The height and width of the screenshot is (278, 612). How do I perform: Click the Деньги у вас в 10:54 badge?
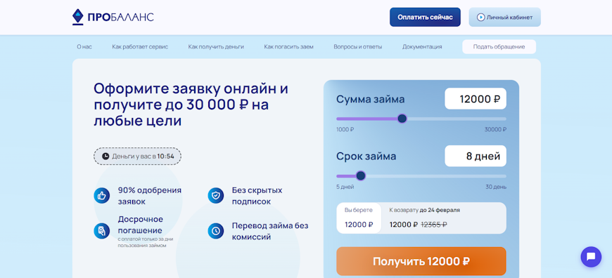tap(137, 156)
